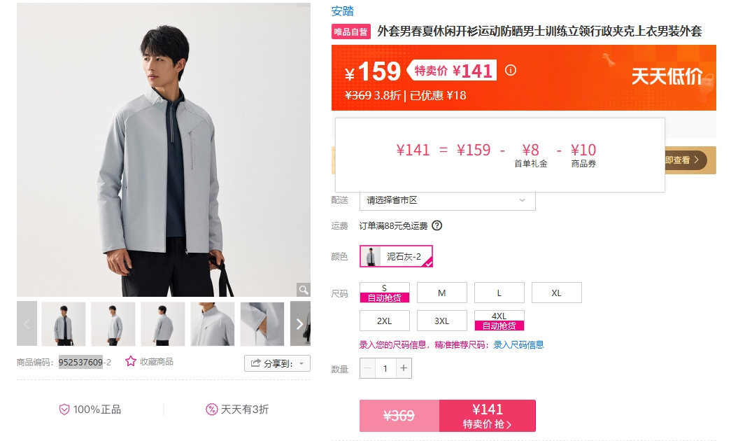
Task: Decrease quantity with the minus button
Action: 368,368
